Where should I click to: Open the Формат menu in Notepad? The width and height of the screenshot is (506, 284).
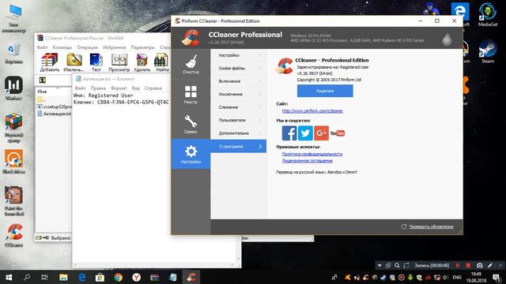pos(119,88)
